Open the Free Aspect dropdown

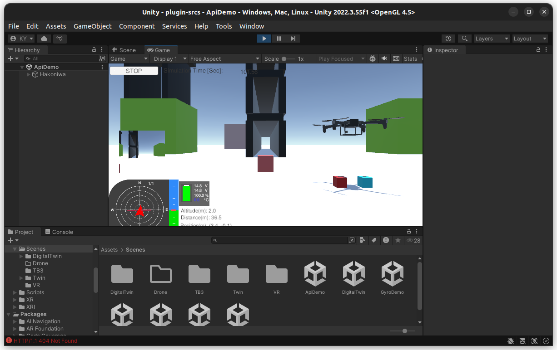225,58
